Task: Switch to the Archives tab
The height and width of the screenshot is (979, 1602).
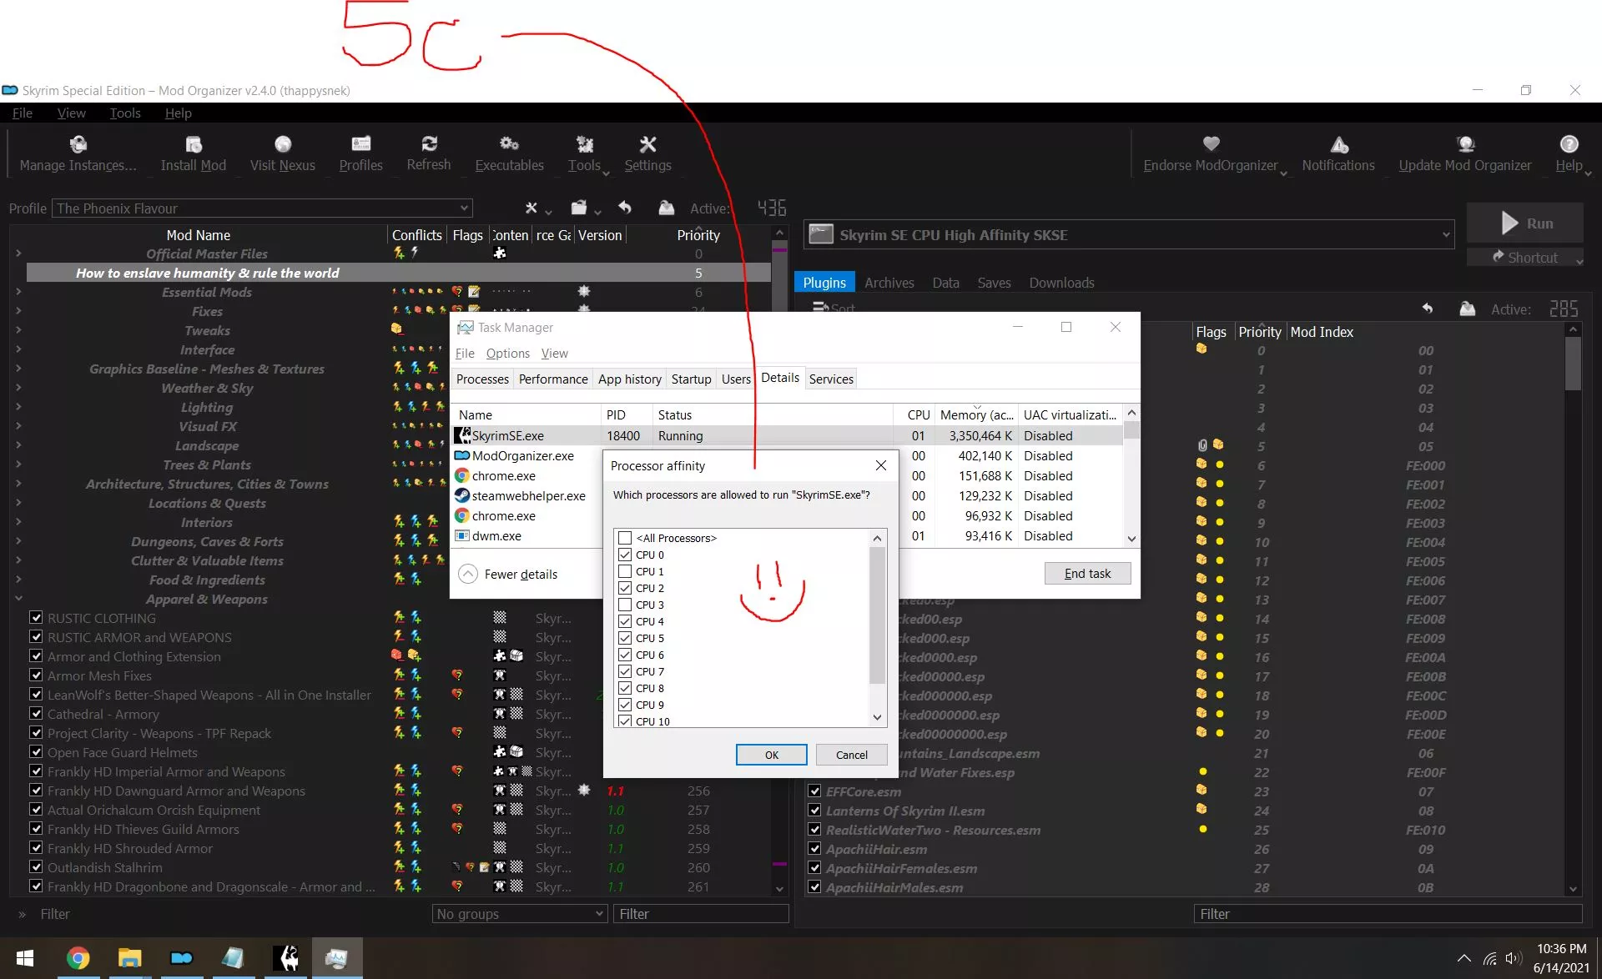Action: click(889, 283)
